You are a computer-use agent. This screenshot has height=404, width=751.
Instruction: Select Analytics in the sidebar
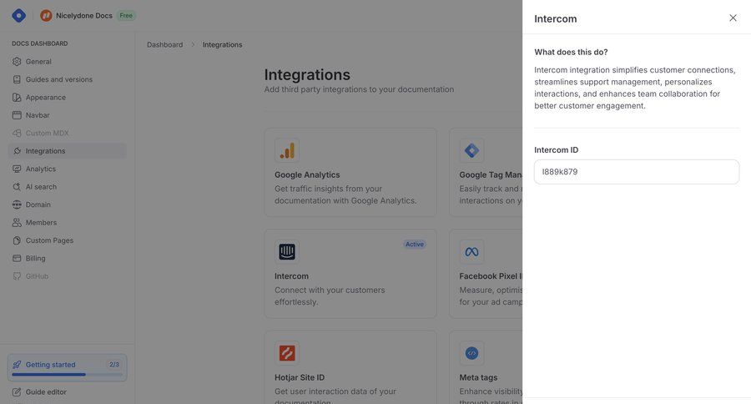[41, 169]
